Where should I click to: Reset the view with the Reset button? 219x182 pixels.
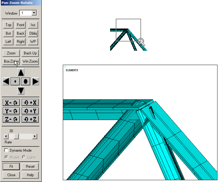30,167
